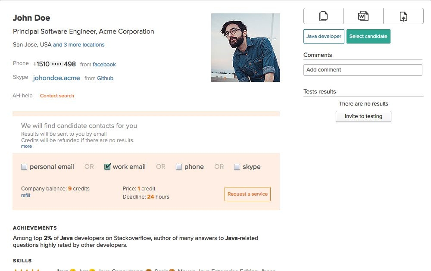
Task: Click the upload file icon
Action: click(403, 16)
